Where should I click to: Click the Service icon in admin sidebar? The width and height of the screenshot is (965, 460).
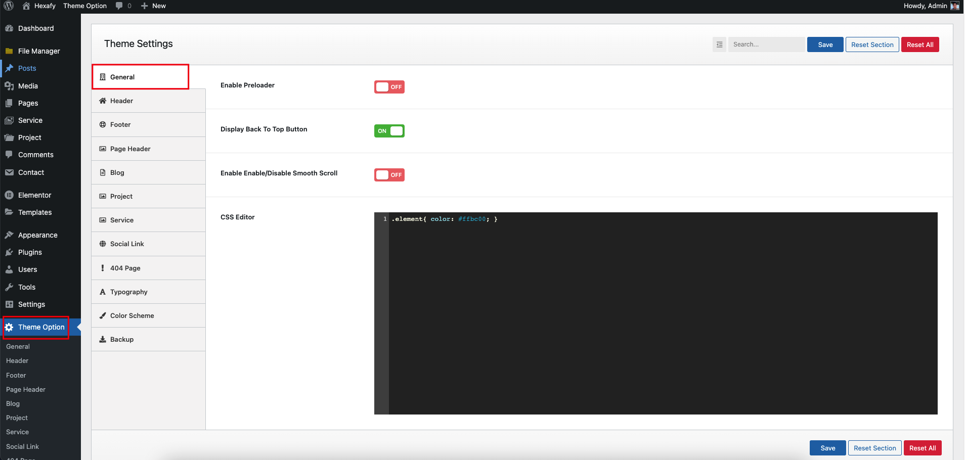point(9,120)
